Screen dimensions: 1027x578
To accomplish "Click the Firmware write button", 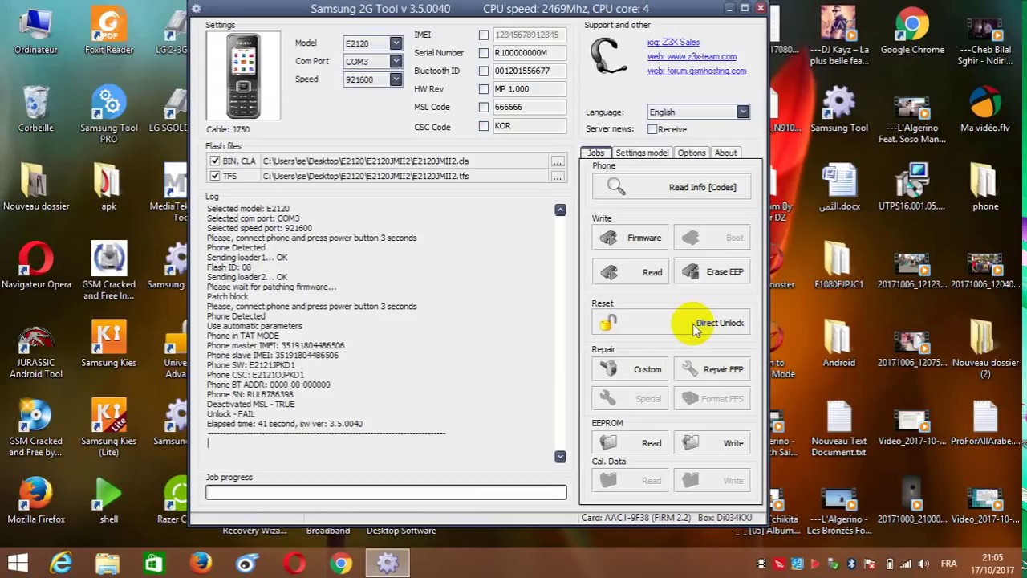I will (630, 238).
